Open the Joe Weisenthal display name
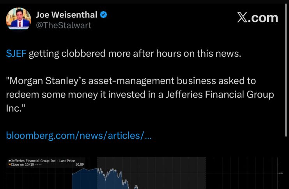The image size is (289, 189). click(x=66, y=15)
